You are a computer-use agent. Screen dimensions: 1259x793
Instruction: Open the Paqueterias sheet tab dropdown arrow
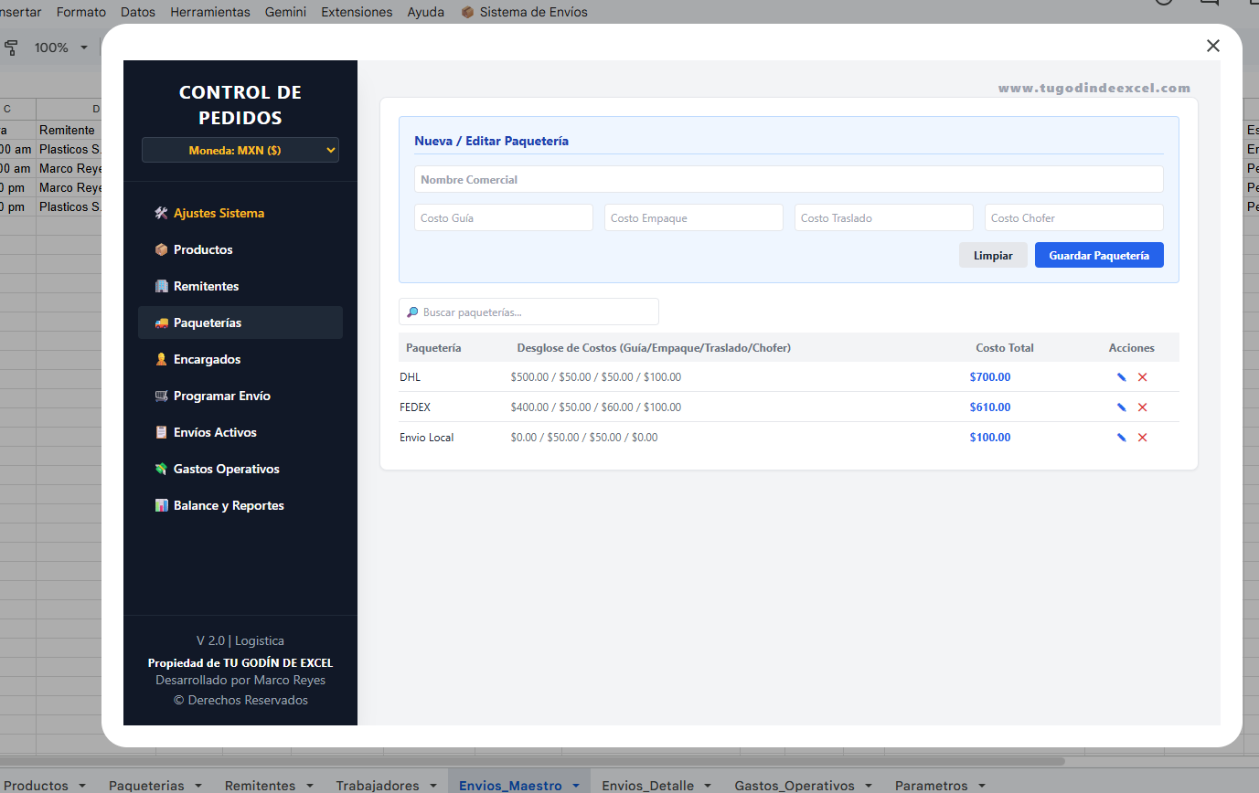[197, 786]
